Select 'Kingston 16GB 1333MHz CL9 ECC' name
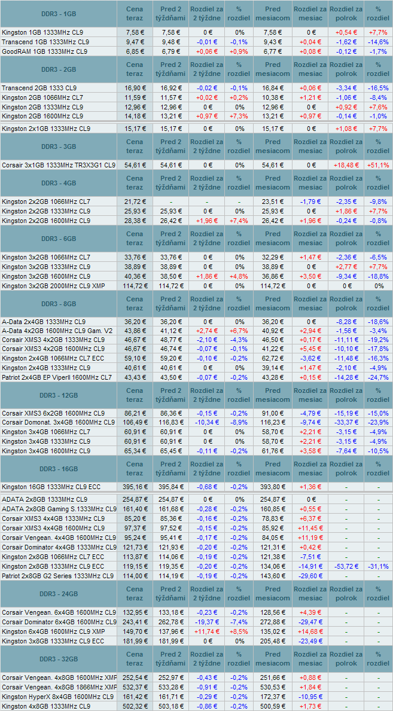Viewport: 393px width, 711px height. 51,487
